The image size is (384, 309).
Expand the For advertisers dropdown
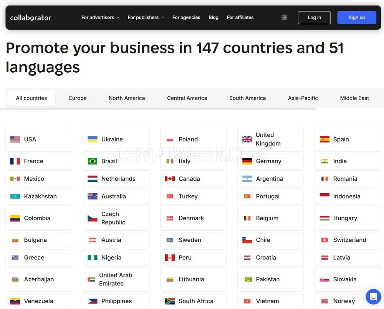point(100,17)
